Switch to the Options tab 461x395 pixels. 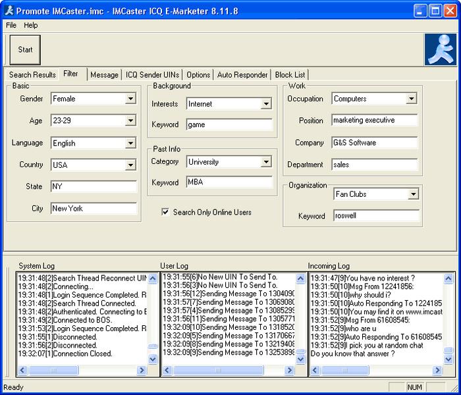198,74
